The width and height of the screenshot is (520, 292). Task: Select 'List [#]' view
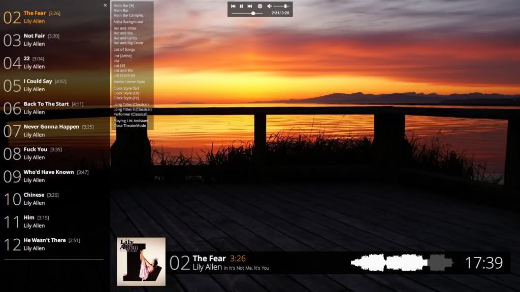tap(119, 65)
